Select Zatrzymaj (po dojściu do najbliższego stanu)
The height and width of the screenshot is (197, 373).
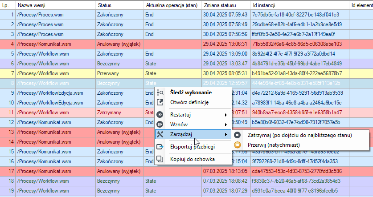[x=301, y=135]
